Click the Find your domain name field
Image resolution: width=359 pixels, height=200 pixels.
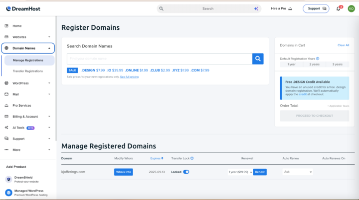tap(160, 59)
